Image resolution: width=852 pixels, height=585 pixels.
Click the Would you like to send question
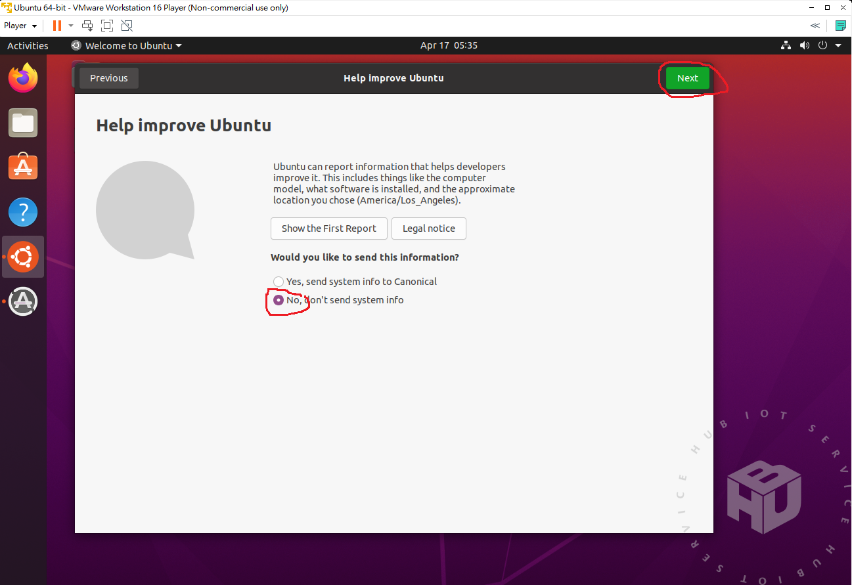tap(365, 257)
